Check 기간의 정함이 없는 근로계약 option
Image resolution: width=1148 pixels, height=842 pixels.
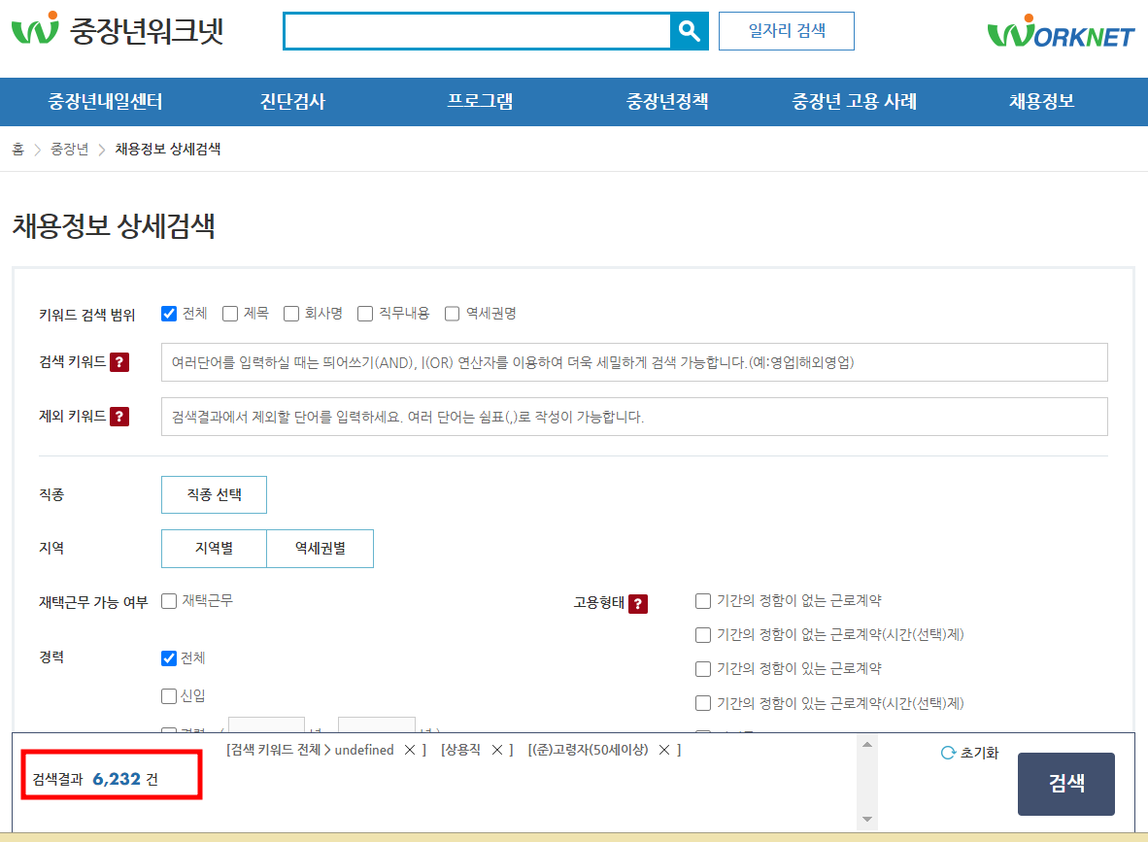pyautogui.click(x=702, y=600)
